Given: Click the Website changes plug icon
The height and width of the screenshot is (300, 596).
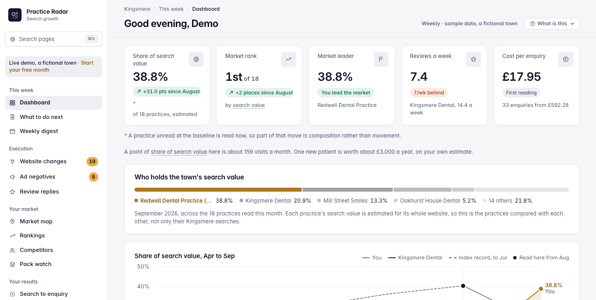Looking at the screenshot, I should click(x=12, y=162).
